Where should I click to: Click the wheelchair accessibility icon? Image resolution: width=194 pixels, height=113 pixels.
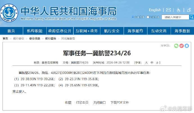[x=179, y=10]
